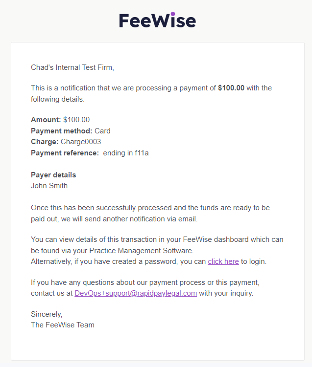Click the FeeWise logo at top
Viewport: 312px width, 367px height.
pos(157,21)
